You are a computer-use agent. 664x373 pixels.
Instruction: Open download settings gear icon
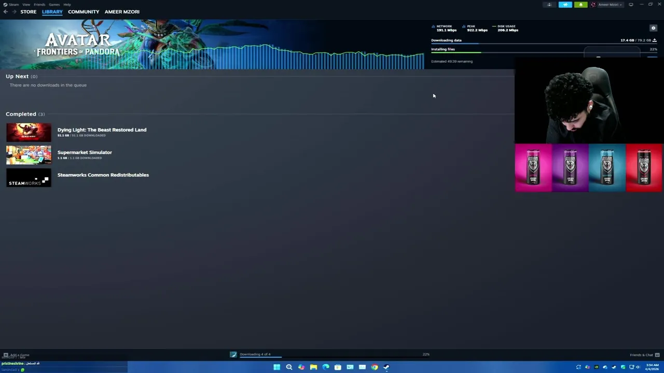point(653,28)
